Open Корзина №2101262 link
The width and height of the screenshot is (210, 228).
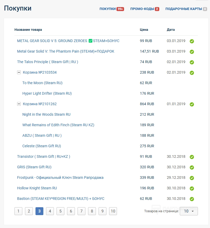point(40,104)
